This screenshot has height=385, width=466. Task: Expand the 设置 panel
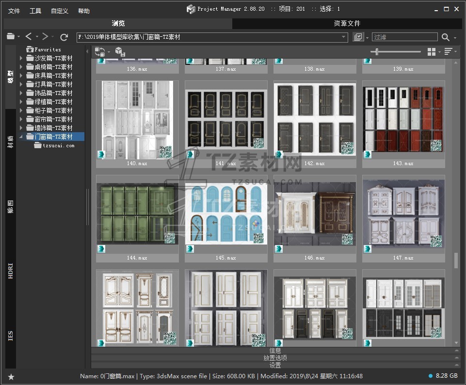tap(275, 365)
